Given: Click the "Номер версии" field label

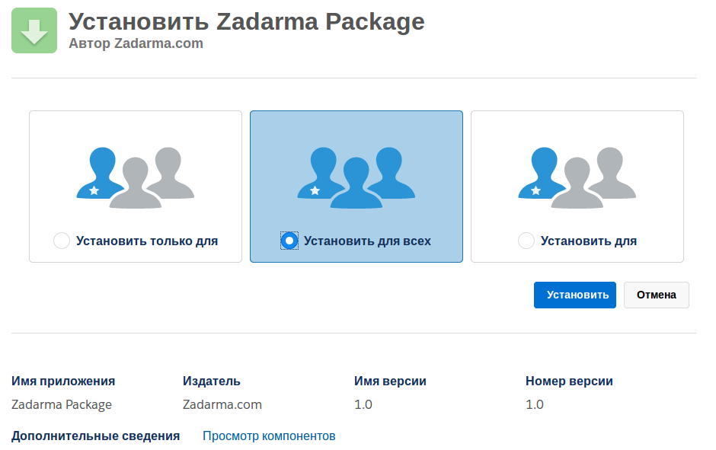Looking at the screenshot, I should point(569,381).
